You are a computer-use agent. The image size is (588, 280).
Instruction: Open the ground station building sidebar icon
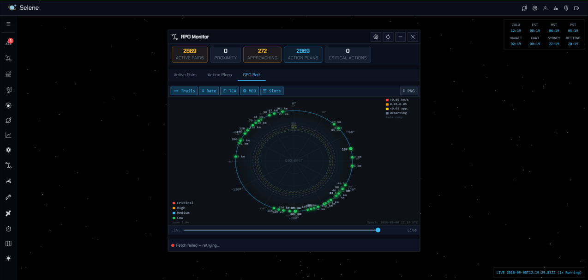point(8,74)
